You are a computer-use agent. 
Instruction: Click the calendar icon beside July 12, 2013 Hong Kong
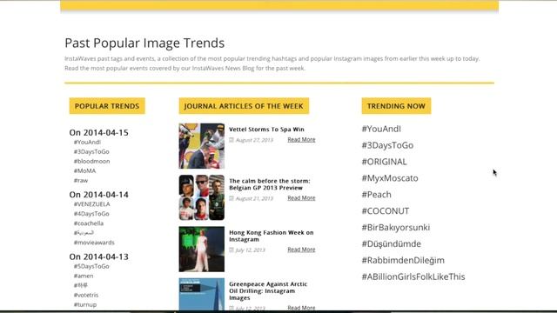coord(232,250)
